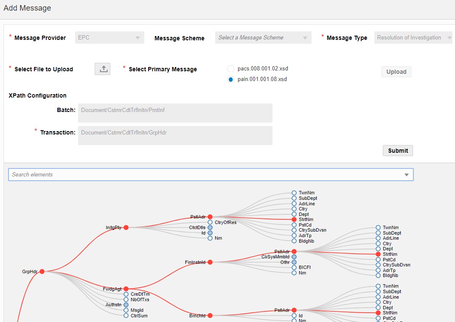
Task: Expand the Othr node
Action: [x=294, y=262]
